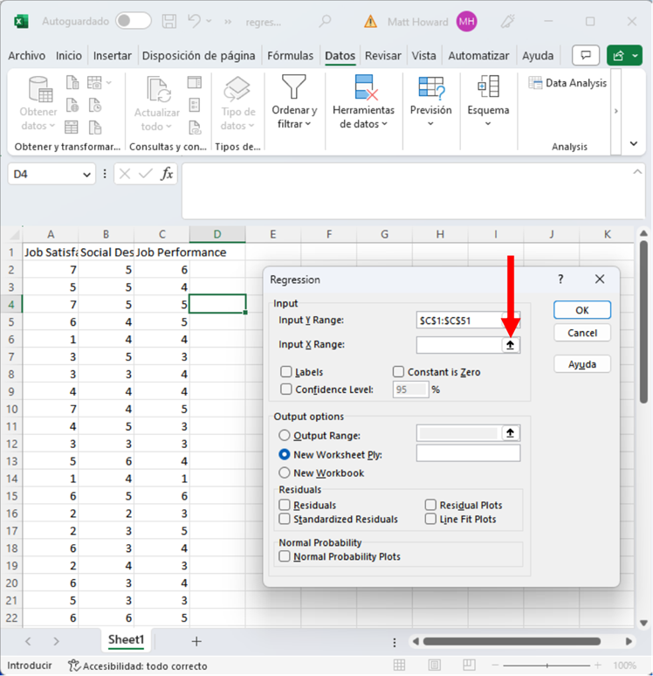The width and height of the screenshot is (653, 676).
Task: Expand the Name Box dropdown arrow
Action: pyautogui.click(x=86, y=175)
